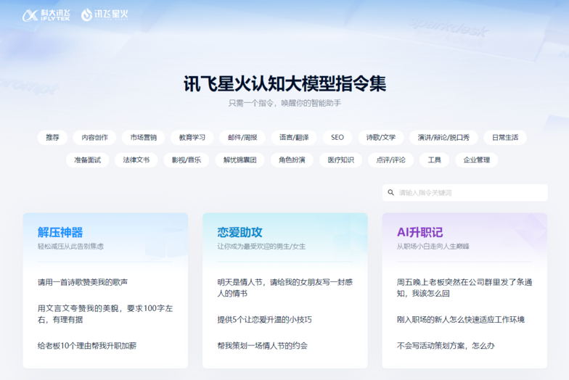
Task: Choose the 日常生活 category
Action: [505, 138]
